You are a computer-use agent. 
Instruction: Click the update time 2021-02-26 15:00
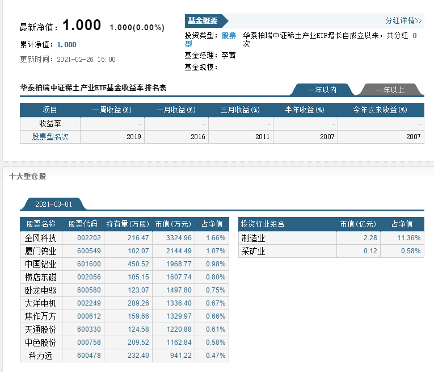(x=86, y=59)
